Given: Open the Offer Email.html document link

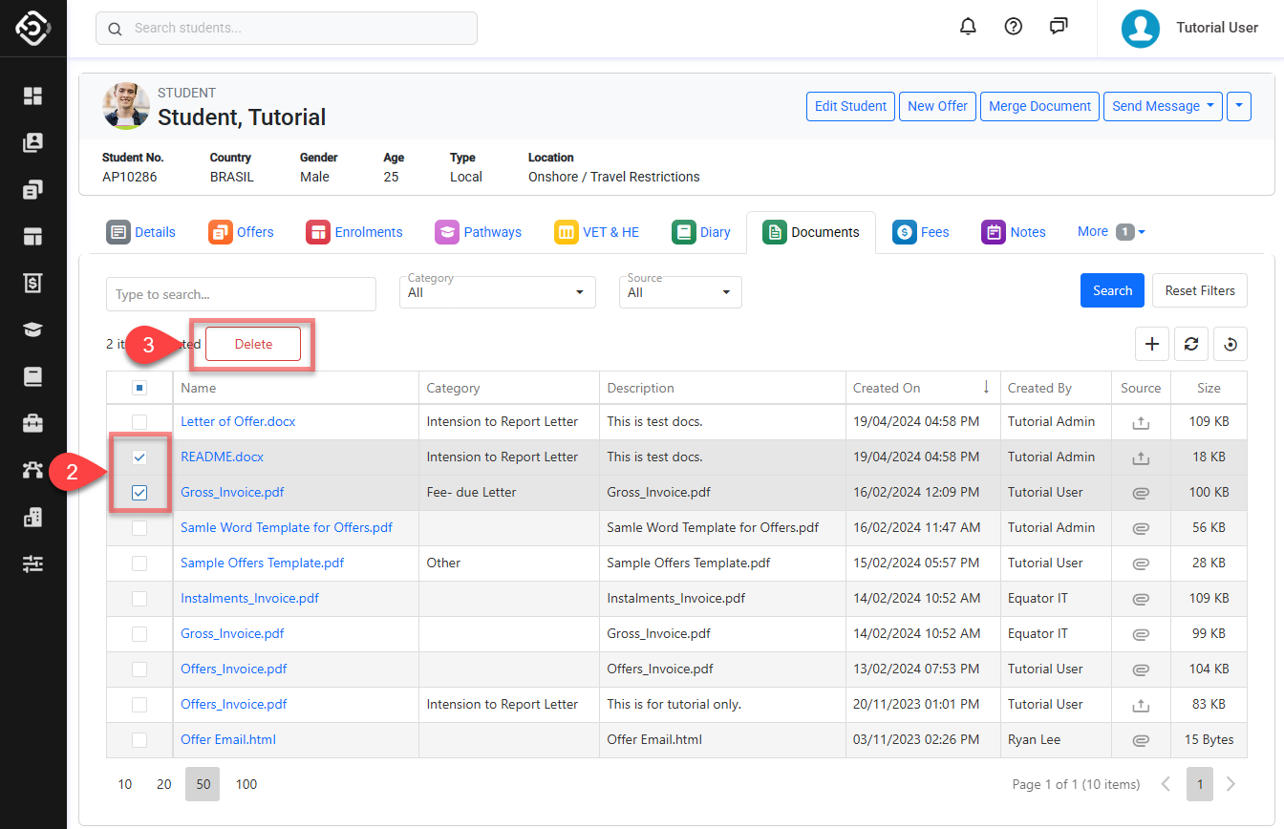Looking at the screenshot, I should tap(228, 740).
